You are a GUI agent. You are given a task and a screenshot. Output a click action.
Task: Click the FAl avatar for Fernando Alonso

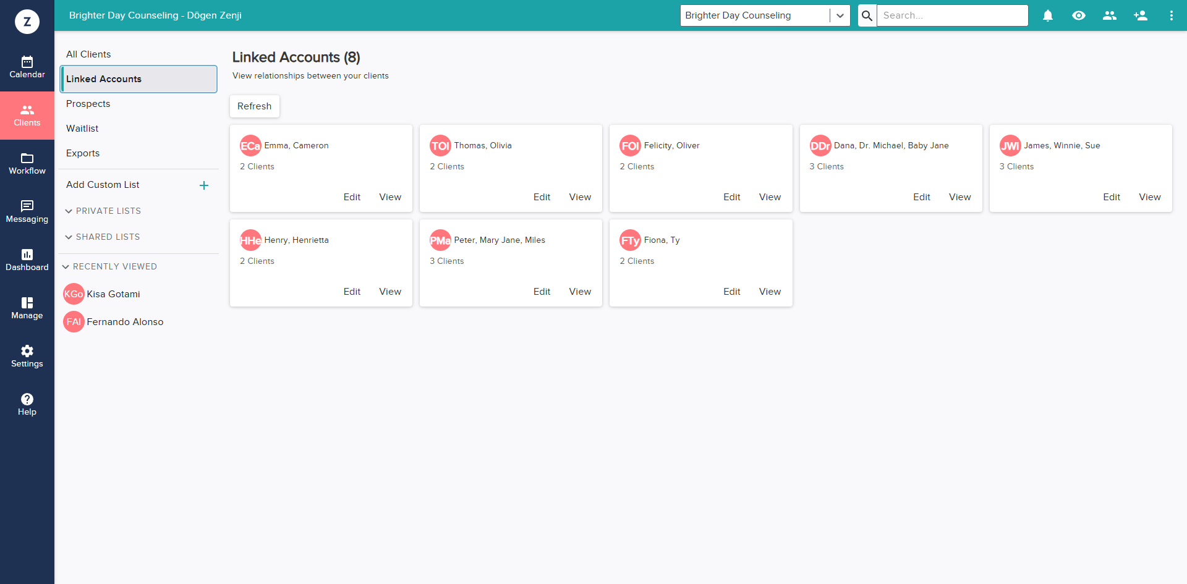pos(74,322)
